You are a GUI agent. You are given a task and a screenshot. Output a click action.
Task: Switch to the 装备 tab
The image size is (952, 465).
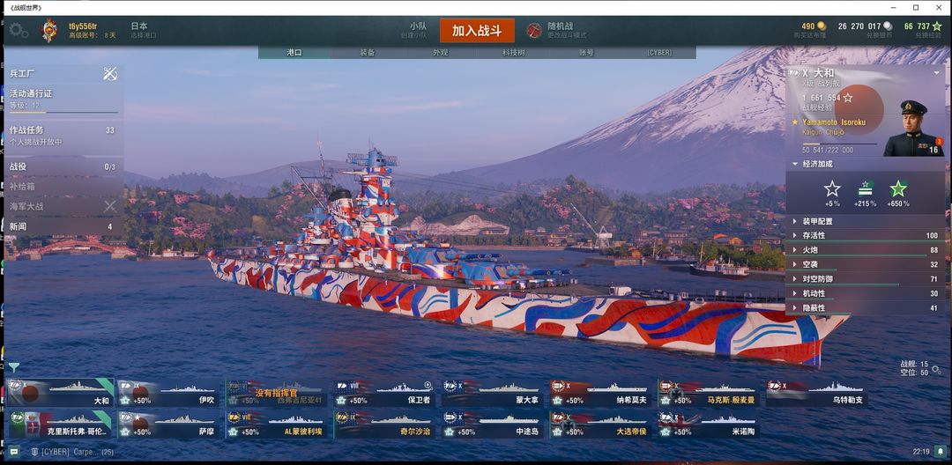pyautogui.click(x=368, y=53)
